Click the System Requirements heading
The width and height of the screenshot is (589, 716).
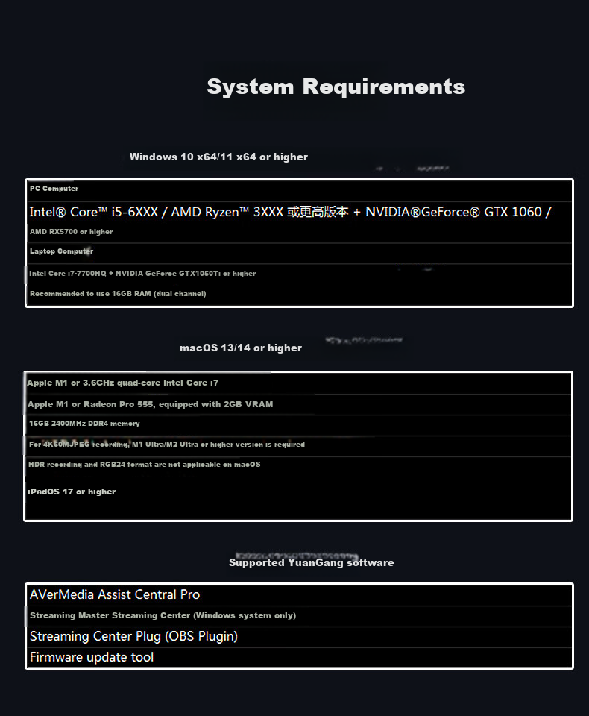click(x=336, y=87)
